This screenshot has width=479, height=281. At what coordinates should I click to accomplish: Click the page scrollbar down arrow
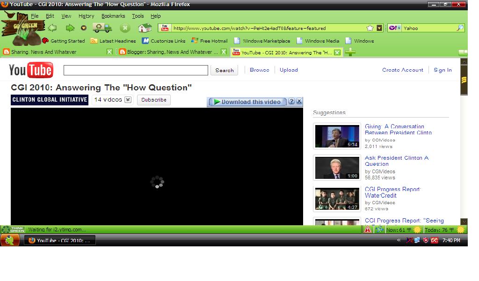coord(464,222)
